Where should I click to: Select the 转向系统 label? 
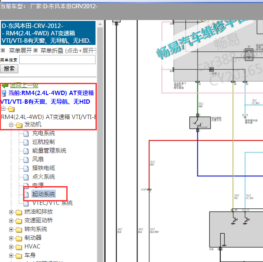36,229
